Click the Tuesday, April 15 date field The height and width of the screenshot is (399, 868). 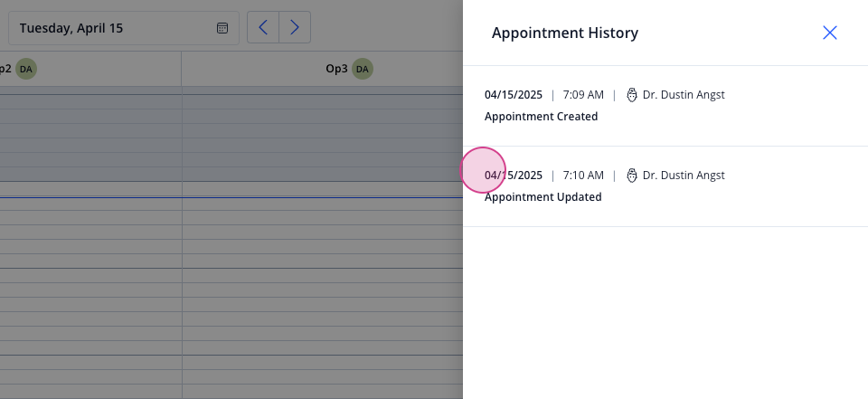124,28
